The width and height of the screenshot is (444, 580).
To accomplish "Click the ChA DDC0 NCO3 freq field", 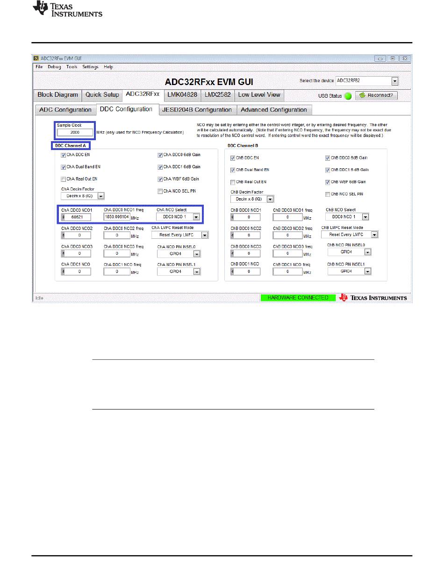I will point(117,253).
